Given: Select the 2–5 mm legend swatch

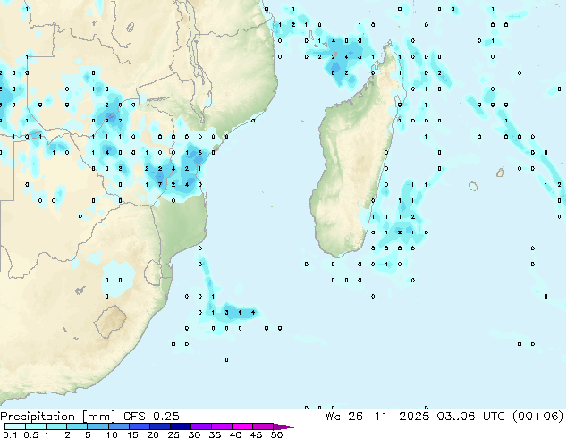Looking at the screenshot, I should click(x=77, y=426).
